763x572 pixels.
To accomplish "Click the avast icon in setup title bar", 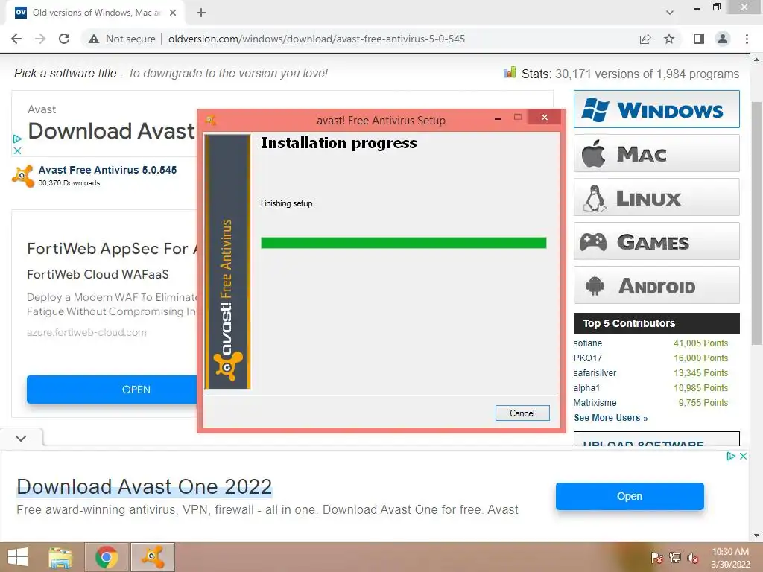I will pyautogui.click(x=211, y=120).
